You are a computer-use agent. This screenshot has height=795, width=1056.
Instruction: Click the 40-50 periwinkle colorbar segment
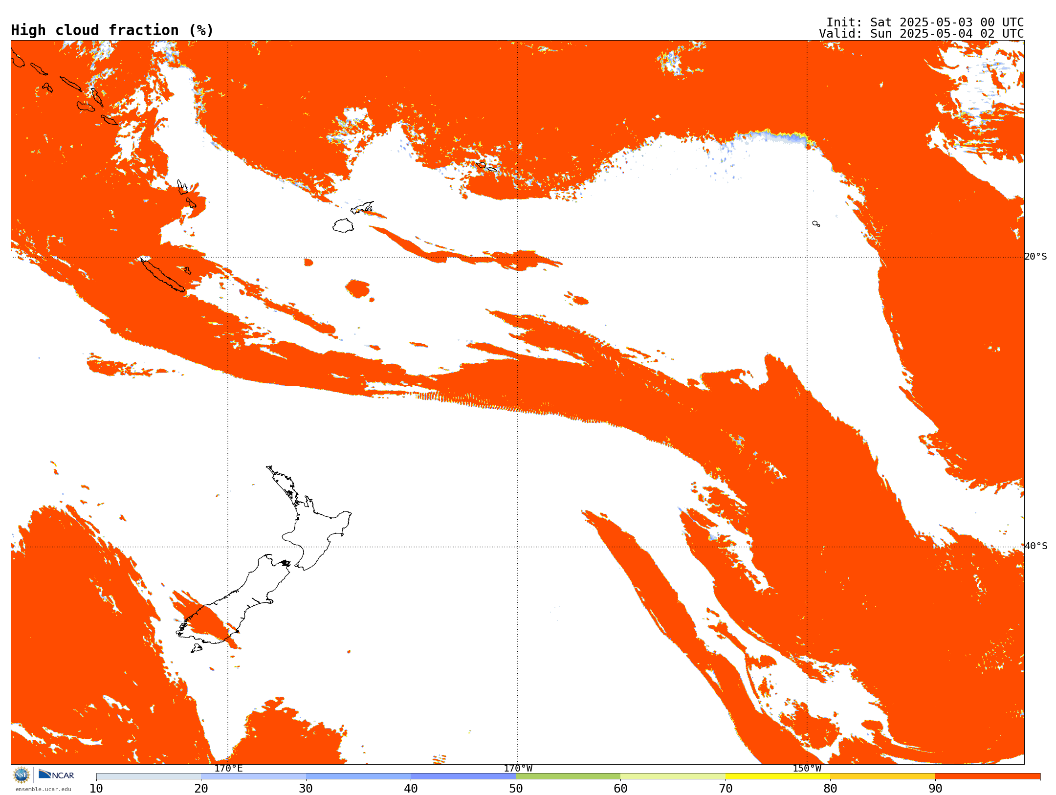(463, 776)
